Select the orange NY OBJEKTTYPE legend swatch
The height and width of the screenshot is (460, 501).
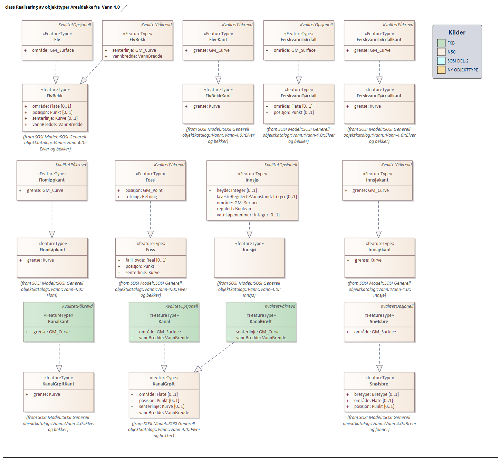(x=441, y=70)
